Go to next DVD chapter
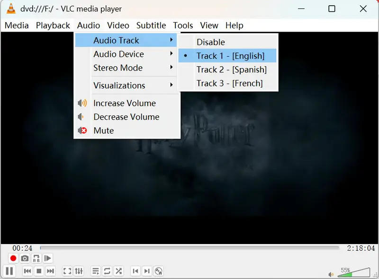The height and width of the screenshot is (279, 379). [147, 271]
